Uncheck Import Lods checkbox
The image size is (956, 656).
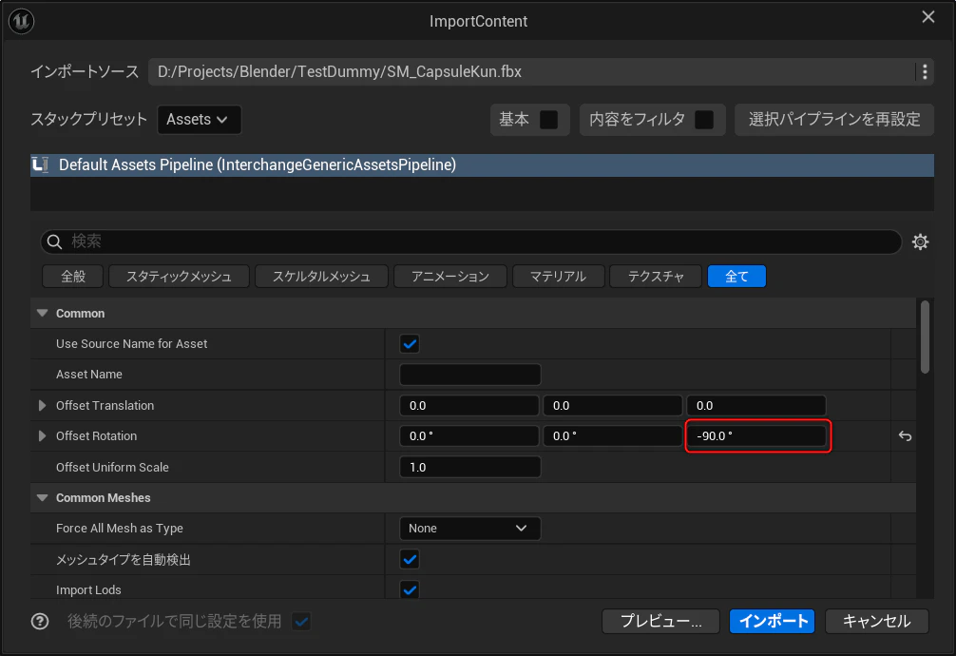point(410,590)
